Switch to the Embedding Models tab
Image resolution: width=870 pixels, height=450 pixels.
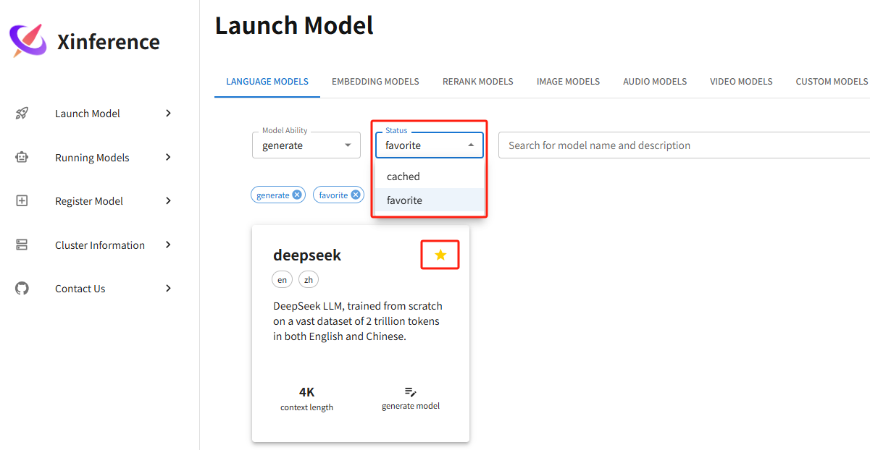pyautogui.click(x=375, y=82)
